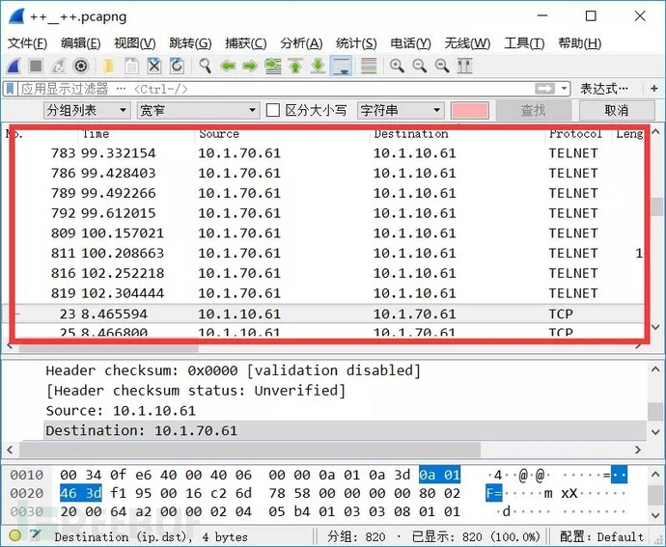Open the 宽窄 character width dropdown

pos(198,110)
